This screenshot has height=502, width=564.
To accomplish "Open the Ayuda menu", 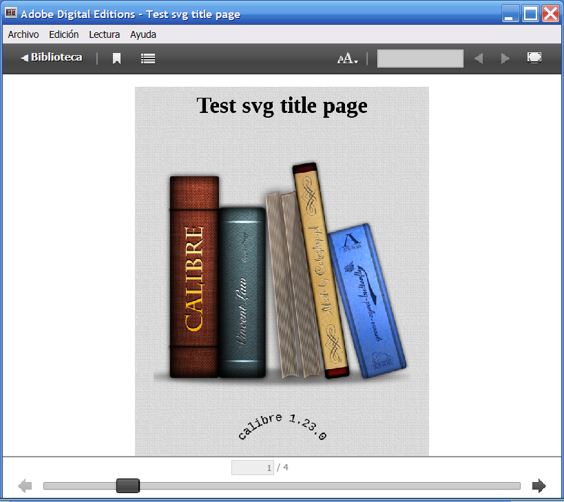I will [143, 34].
